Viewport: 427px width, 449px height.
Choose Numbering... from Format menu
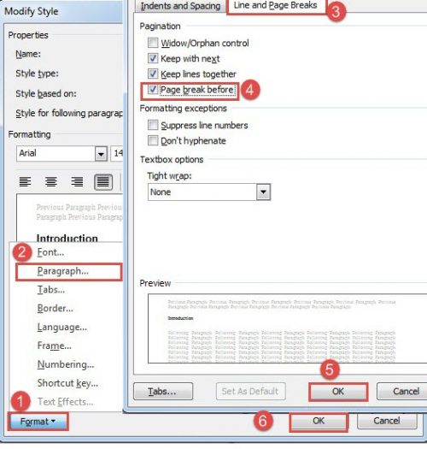click(66, 364)
